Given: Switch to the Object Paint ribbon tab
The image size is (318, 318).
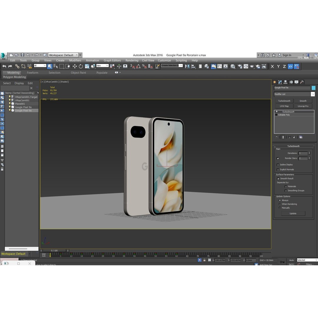Looking at the screenshot, I should pyautogui.click(x=78, y=73).
